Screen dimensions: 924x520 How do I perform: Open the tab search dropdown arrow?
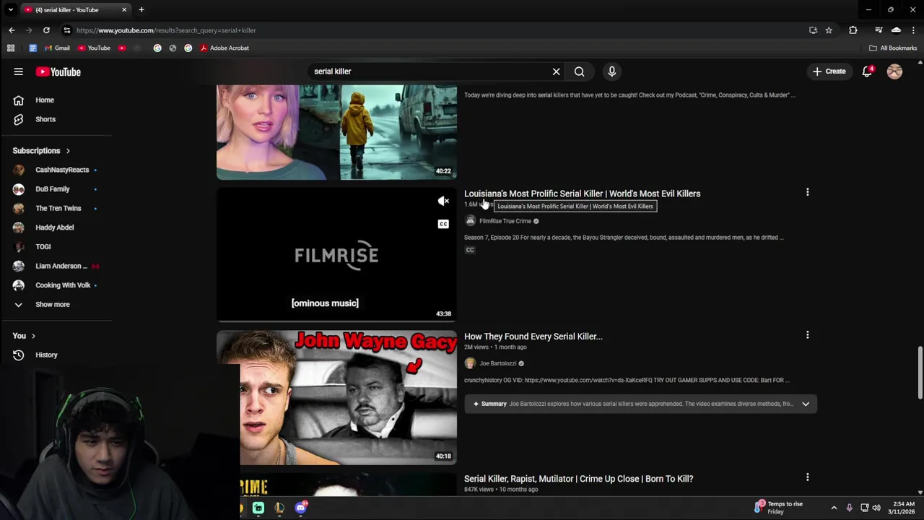(x=10, y=10)
